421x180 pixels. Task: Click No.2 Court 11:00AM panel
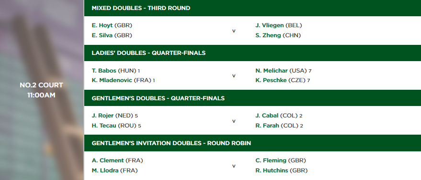click(x=42, y=90)
